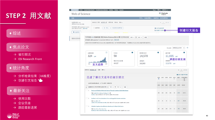Click 被引频次 in the sidebar outline
215x120 pixels.
click(25, 55)
